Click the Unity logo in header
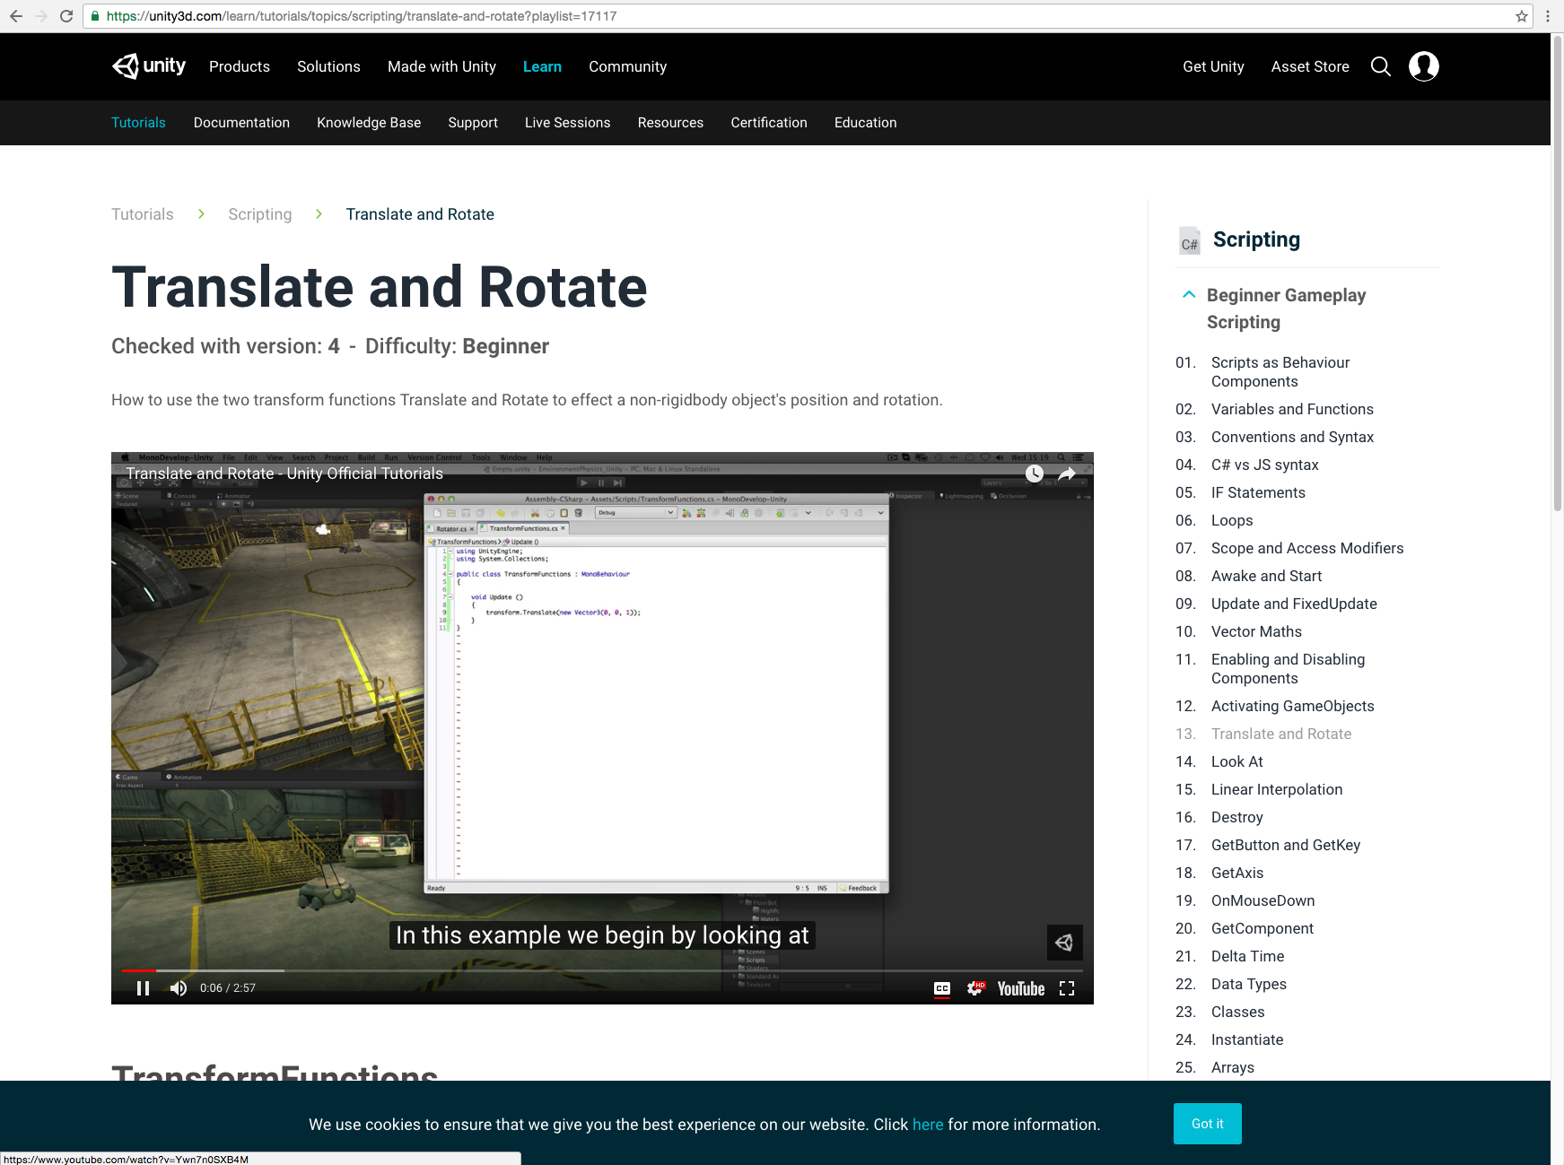The width and height of the screenshot is (1564, 1165). tap(149, 66)
